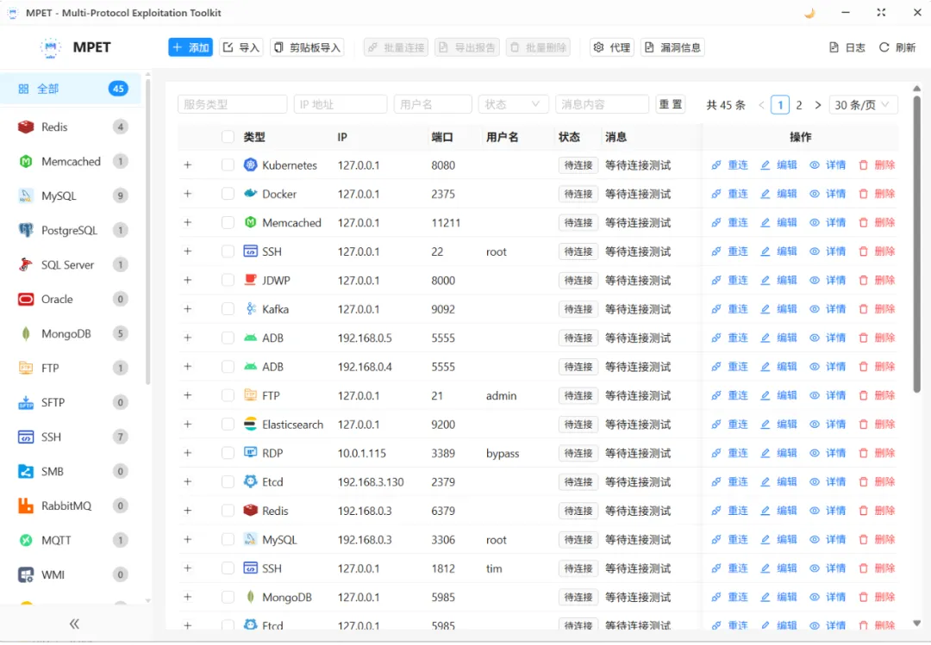Viewport: 931px width, 645px height.
Task: Click MQTT icon in sidebar
Action: (x=26, y=540)
